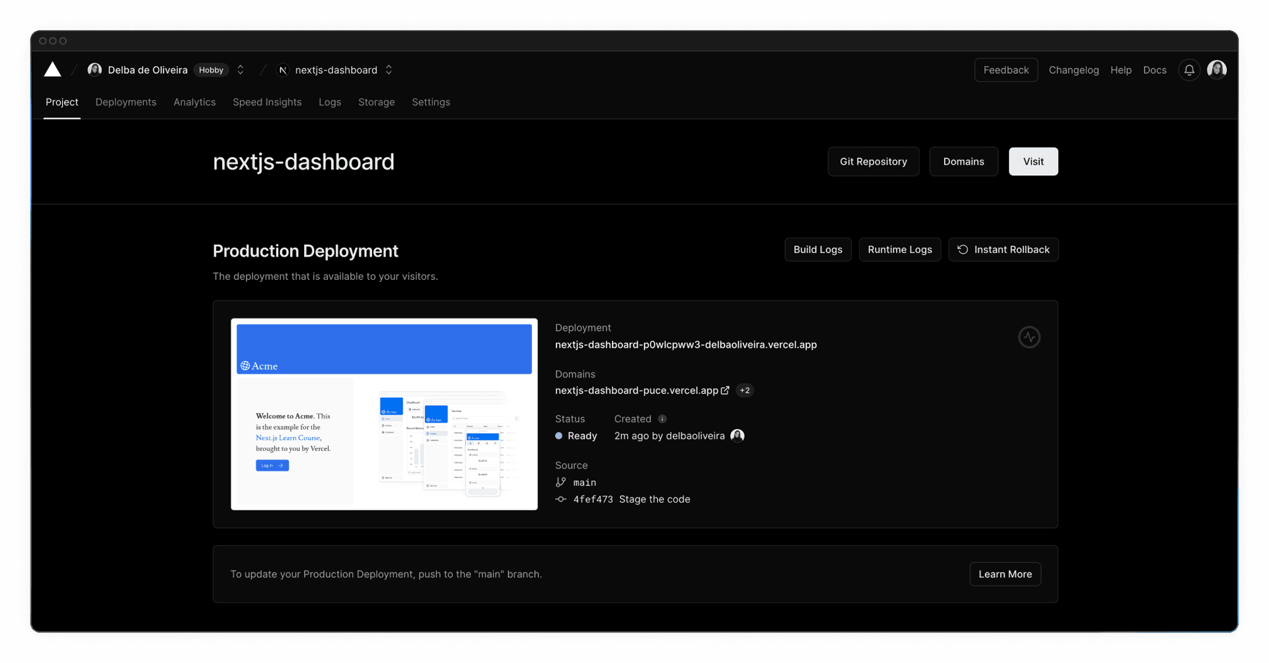The image size is (1269, 663).
Task: Click the info icon next to Created
Action: [x=662, y=419]
